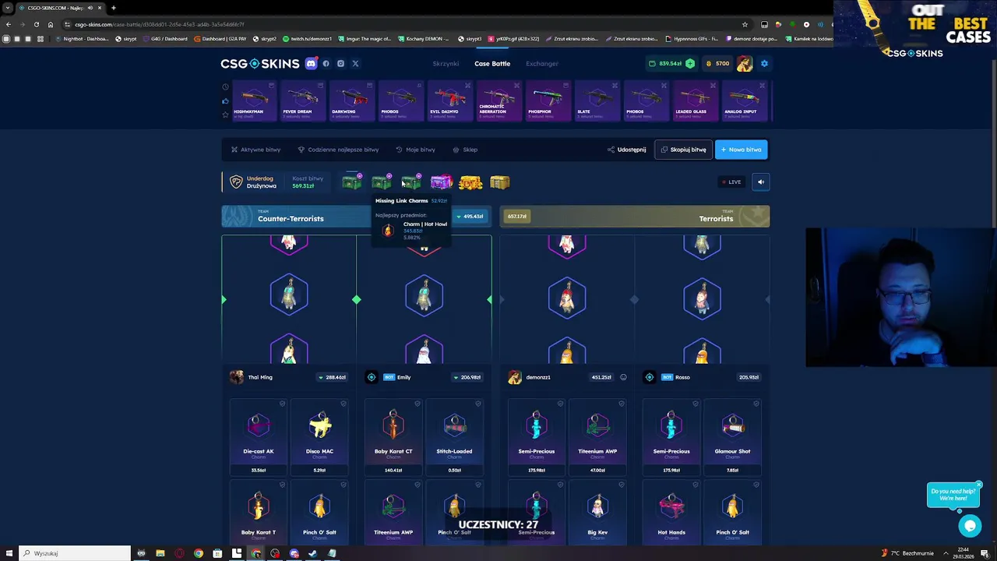
Task: Open the Sklep section
Action: coord(465,150)
